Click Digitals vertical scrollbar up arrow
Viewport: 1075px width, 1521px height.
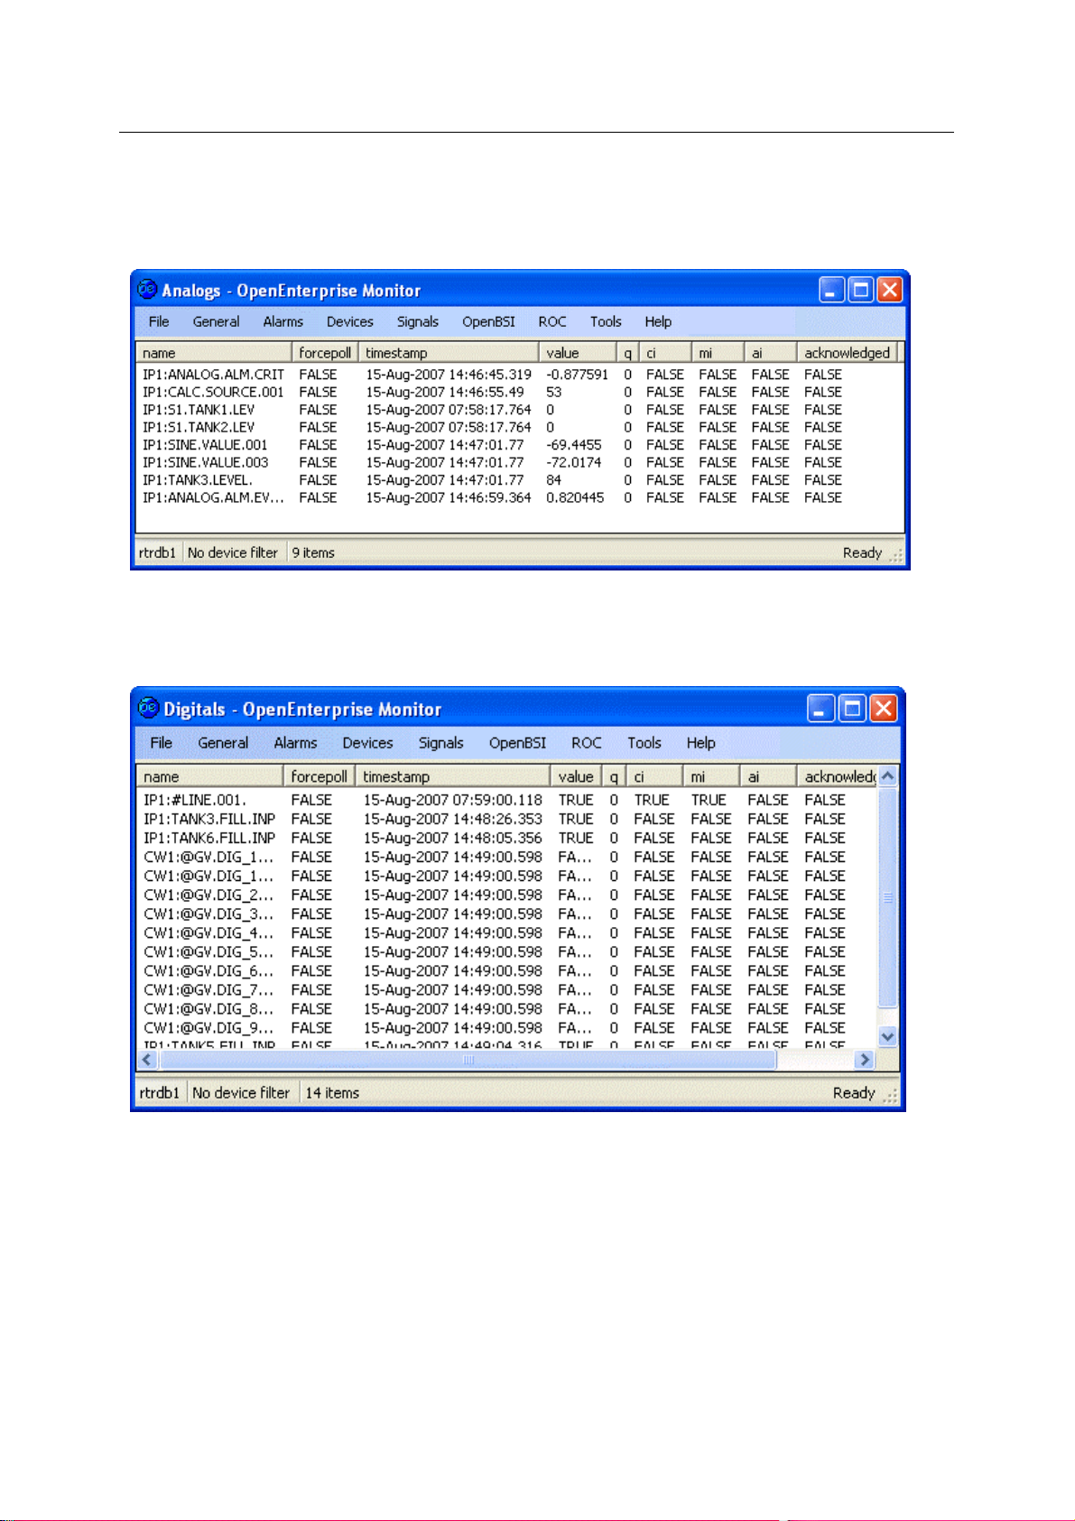click(888, 776)
